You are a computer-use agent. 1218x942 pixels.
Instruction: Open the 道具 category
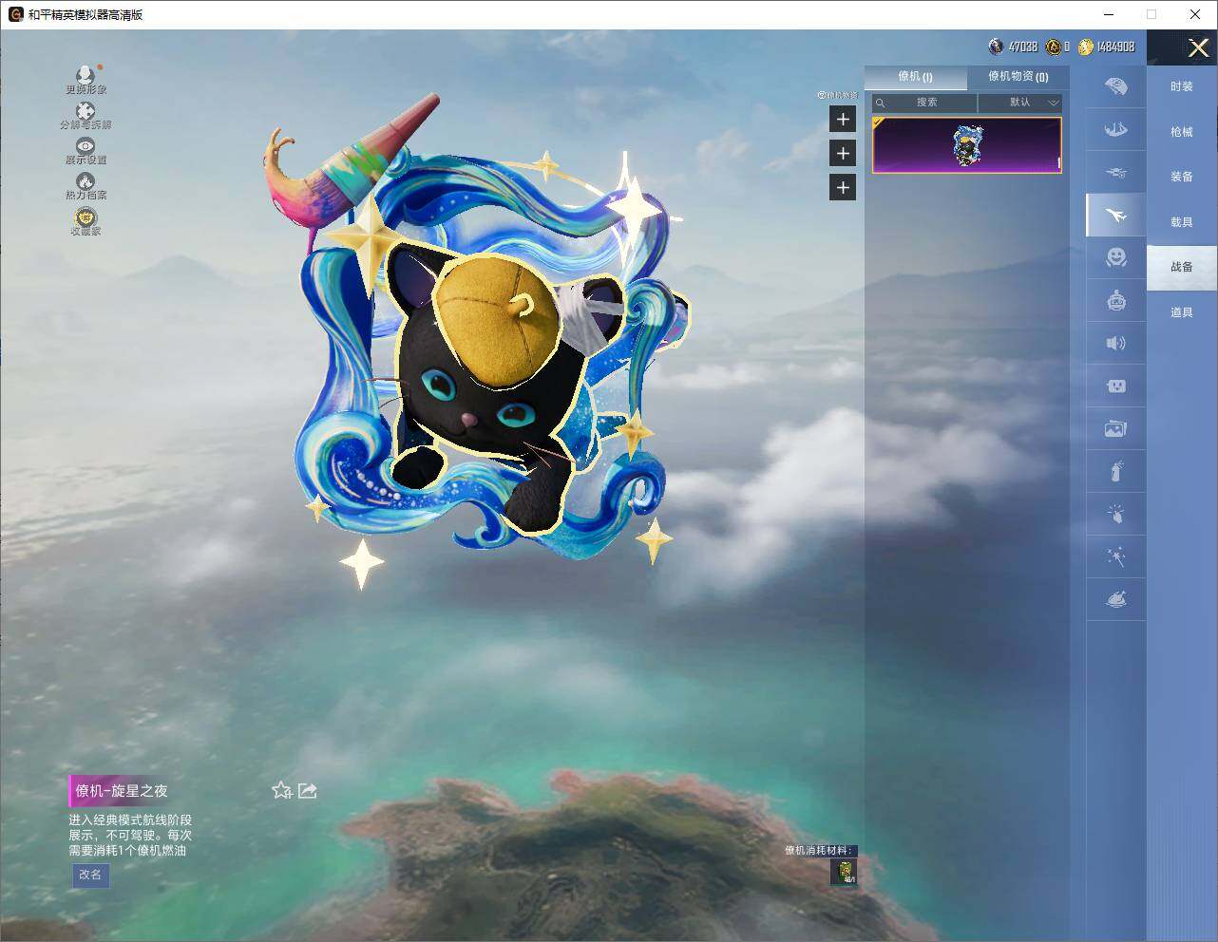coord(1182,312)
